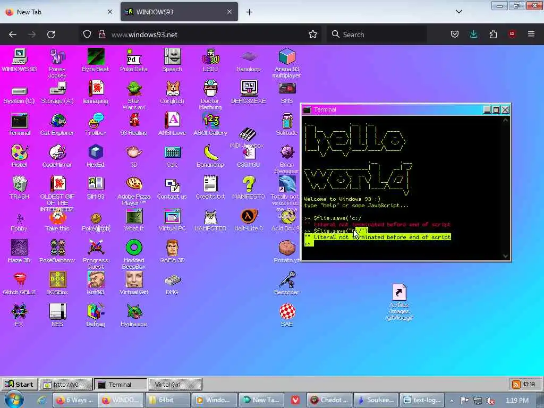This screenshot has width=544, height=408.
Task: Expand the list all tabs chevron
Action: tap(458, 12)
